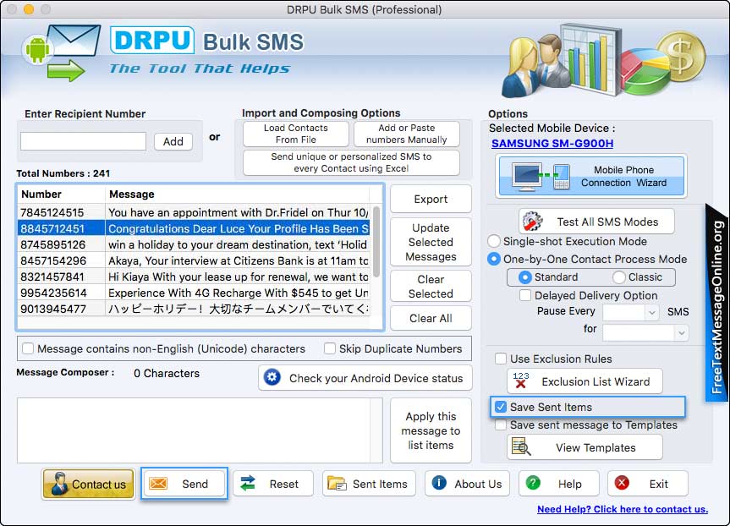Screen dimensions: 730x526
Task: Select row with number 7845124515
Action: pos(195,212)
